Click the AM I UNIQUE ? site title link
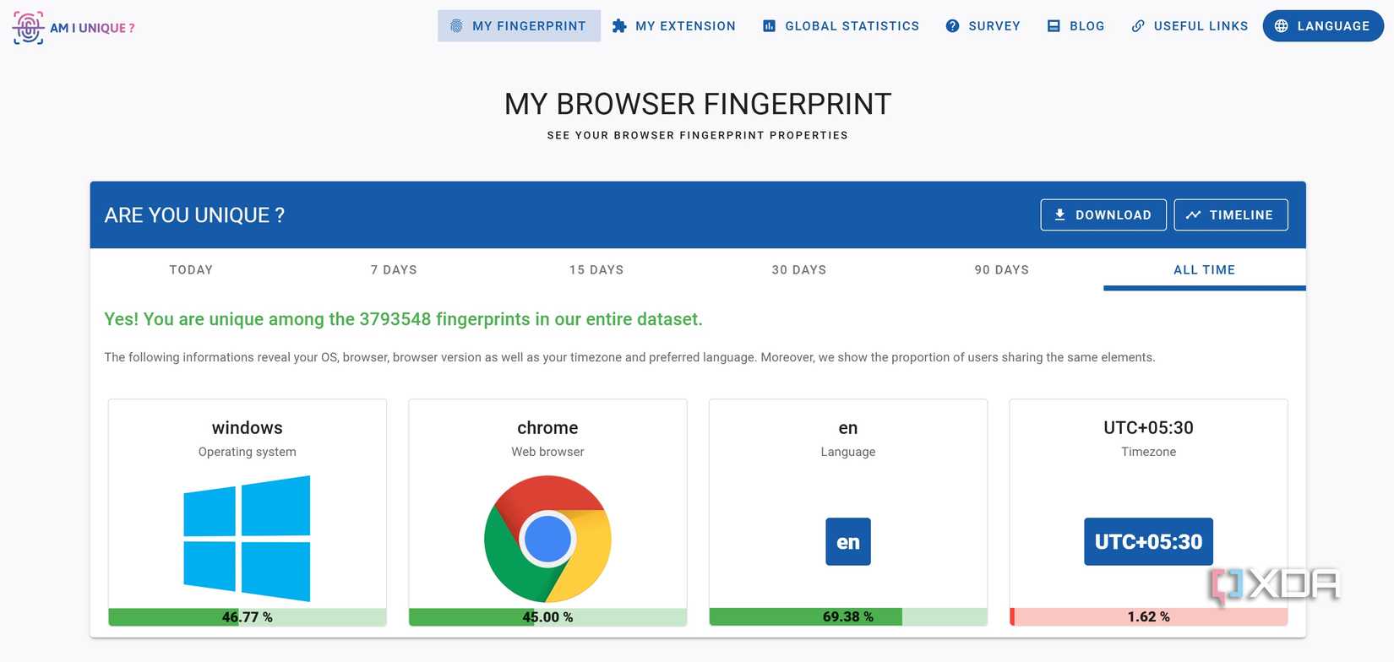 coord(92,28)
